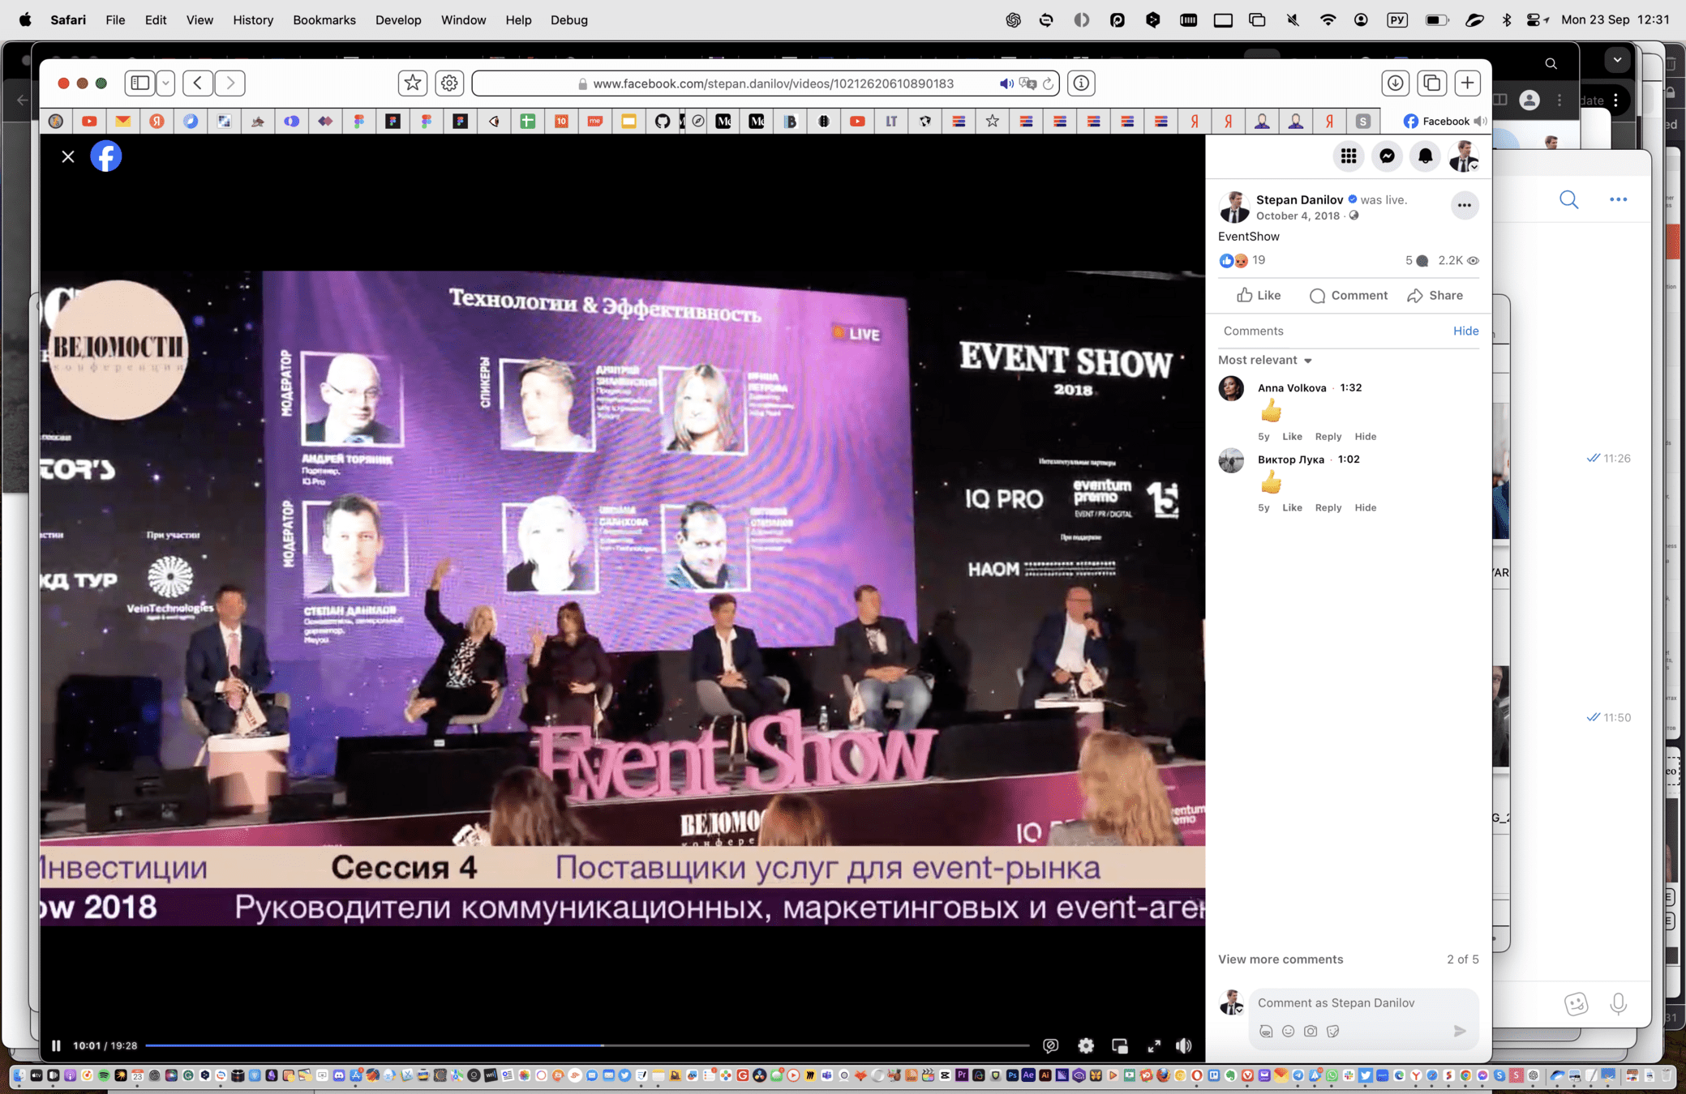Open video settings gear in player
Screen dimensions: 1686x1094
point(1086,1046)
